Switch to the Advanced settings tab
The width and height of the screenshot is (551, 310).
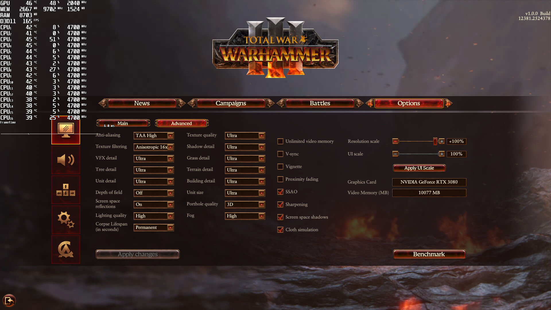[x=181, y=123]
